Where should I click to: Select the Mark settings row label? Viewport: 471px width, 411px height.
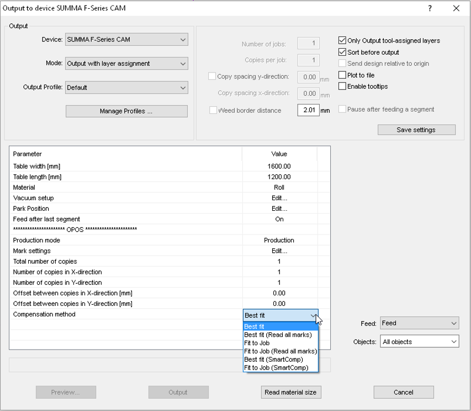click(32, 251)
